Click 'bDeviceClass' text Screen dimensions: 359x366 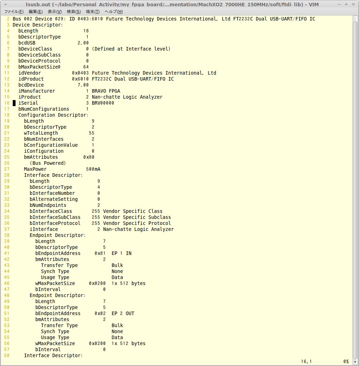[35, 49]
